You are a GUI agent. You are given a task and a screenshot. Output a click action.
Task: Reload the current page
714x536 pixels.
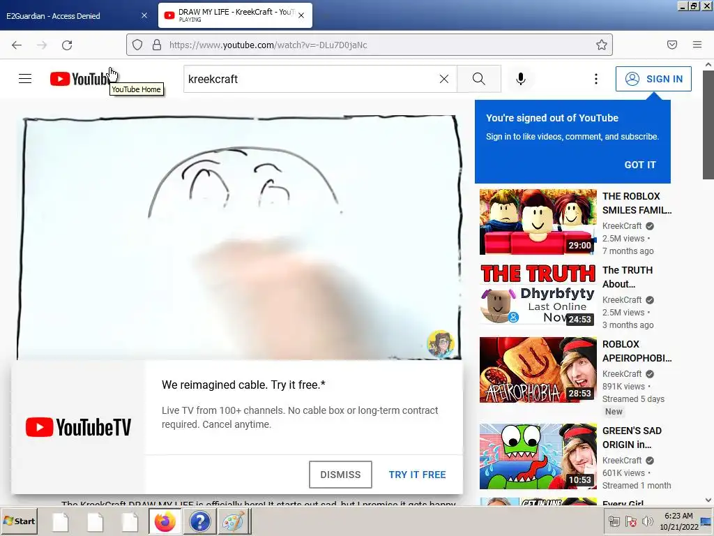click(67, 45)
